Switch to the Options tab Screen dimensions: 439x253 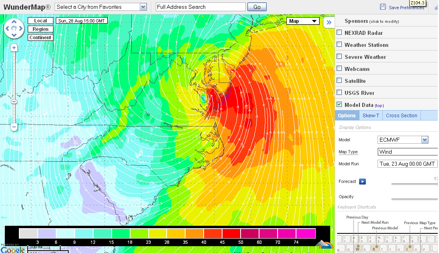coord(347,115)
